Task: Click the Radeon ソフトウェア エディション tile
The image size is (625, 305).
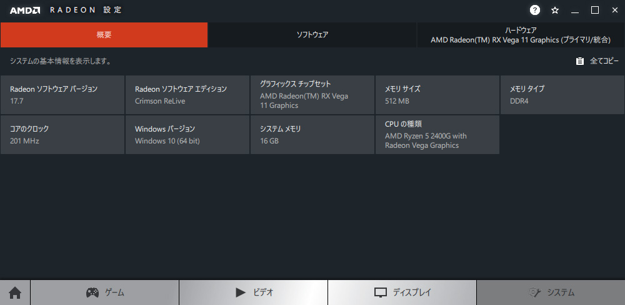Action: (187, 95)
